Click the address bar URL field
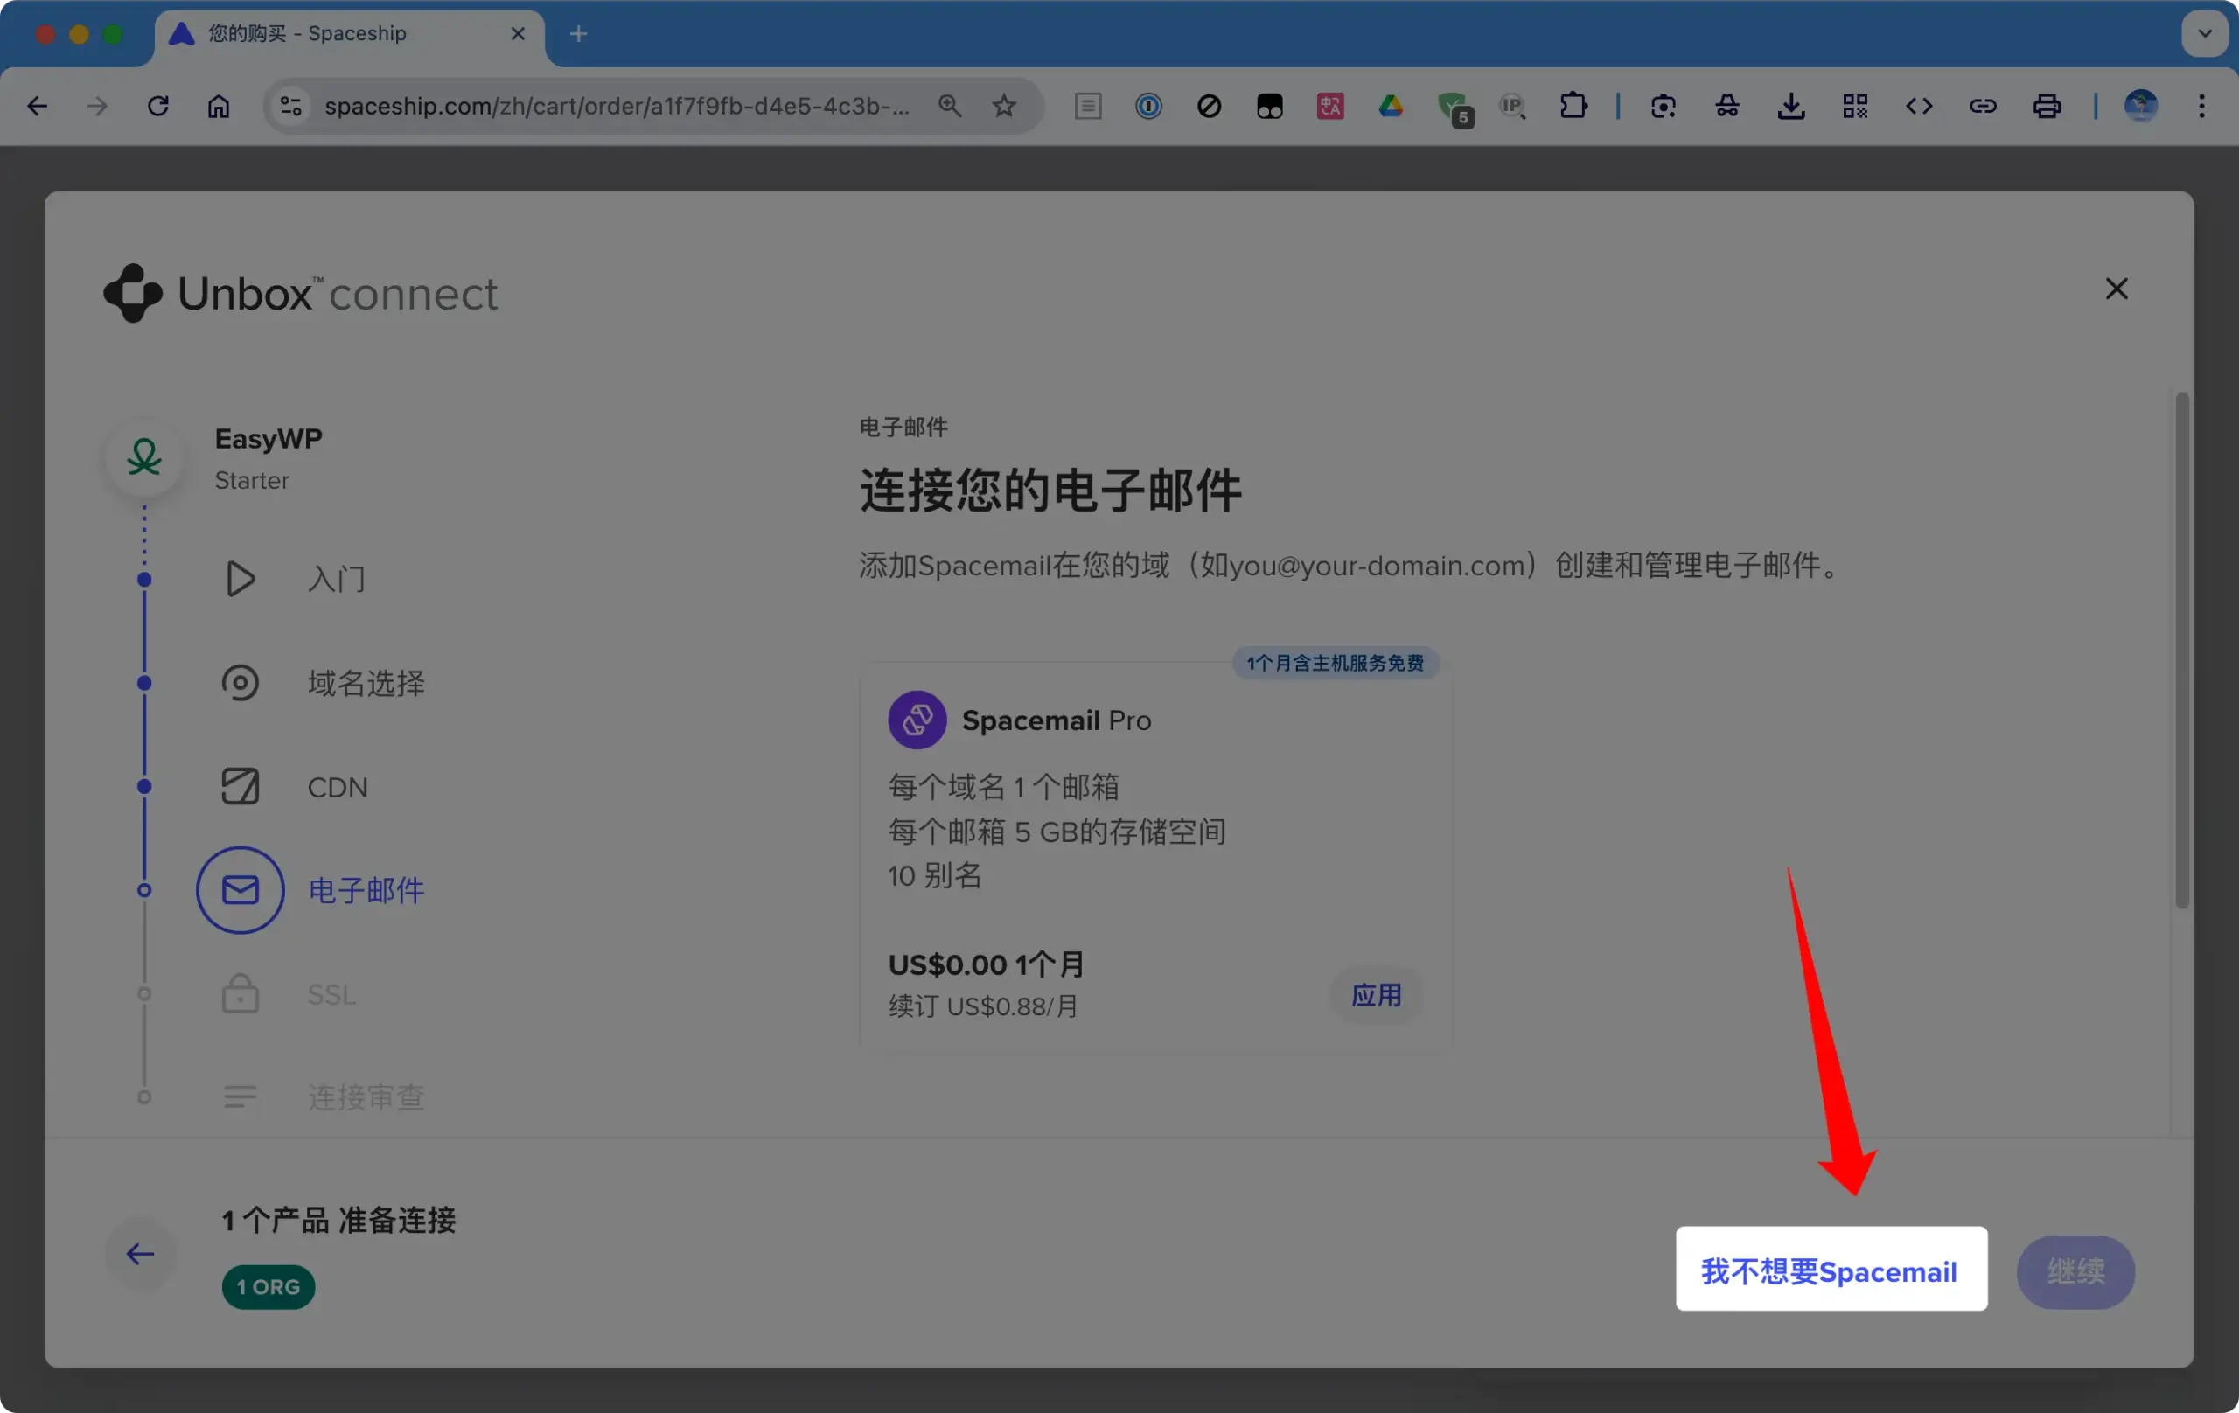 (x=617, y=106)
